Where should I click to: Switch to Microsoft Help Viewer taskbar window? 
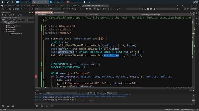click(x=23, y=2)
